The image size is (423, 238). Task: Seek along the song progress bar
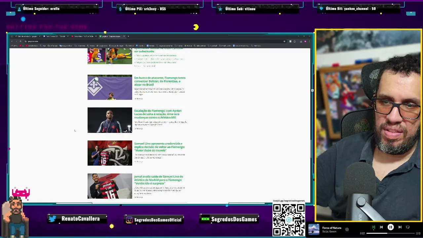[391, 233]
